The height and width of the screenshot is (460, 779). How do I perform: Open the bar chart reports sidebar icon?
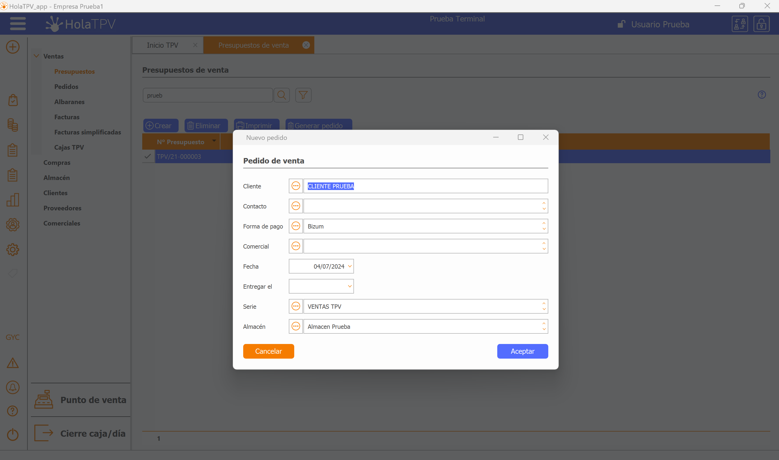click(13, 200)
